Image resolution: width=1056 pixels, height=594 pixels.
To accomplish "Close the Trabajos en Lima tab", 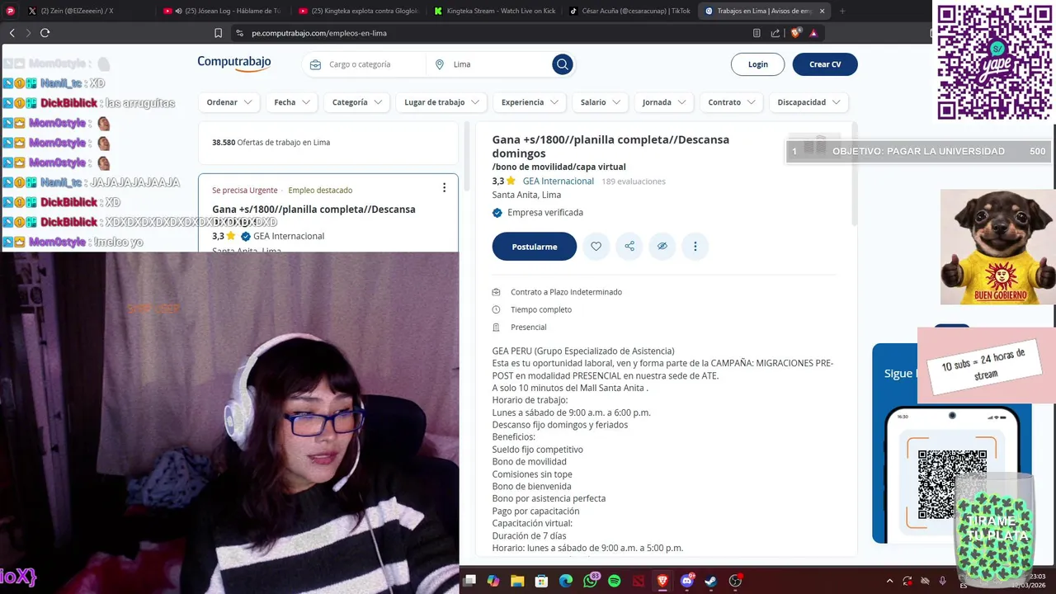I will point(822,11).
